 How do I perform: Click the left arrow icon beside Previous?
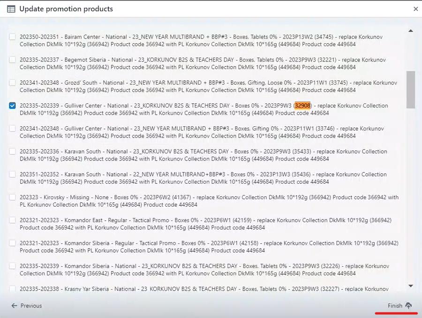coord(14,306)
